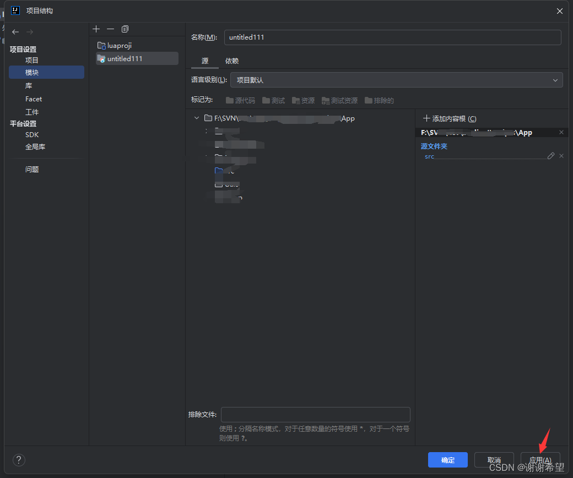Click inside the 排除文件 input field
The image size is (573, 478).
315,414
